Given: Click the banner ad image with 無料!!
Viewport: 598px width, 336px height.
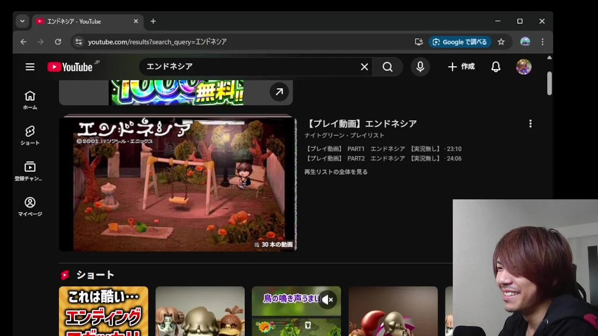Looking at the screenshot, I should pos(177,92).
